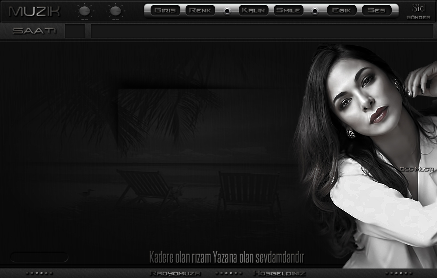Click the small box next to SAATI

[x=75, y=31]
